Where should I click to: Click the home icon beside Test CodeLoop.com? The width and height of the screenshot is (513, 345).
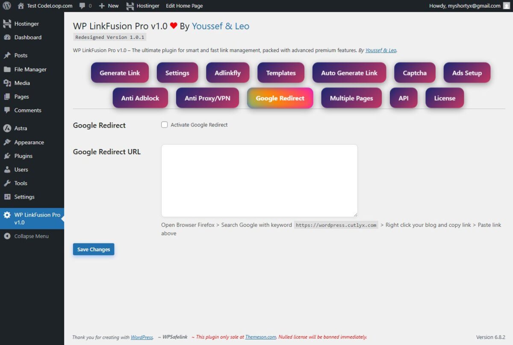21,6
